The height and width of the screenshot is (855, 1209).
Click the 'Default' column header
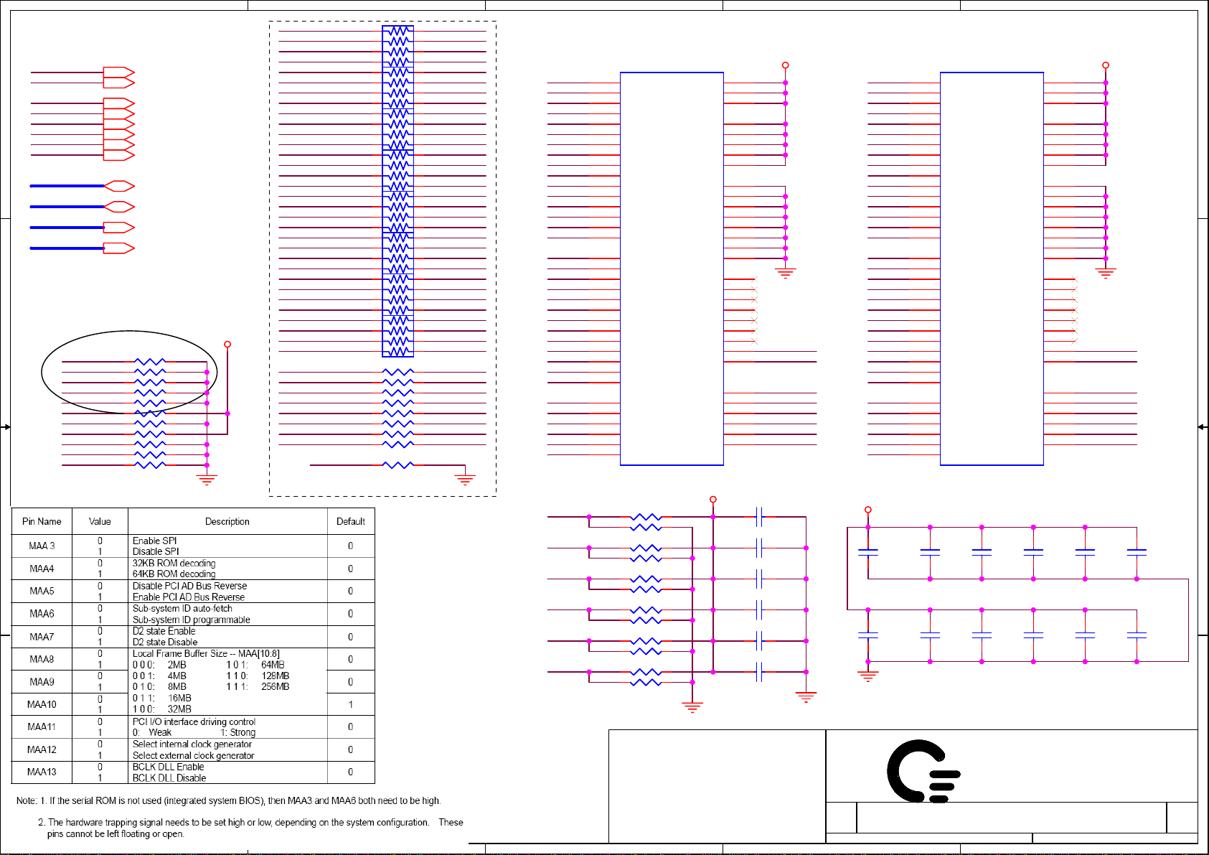click(351, 522)
